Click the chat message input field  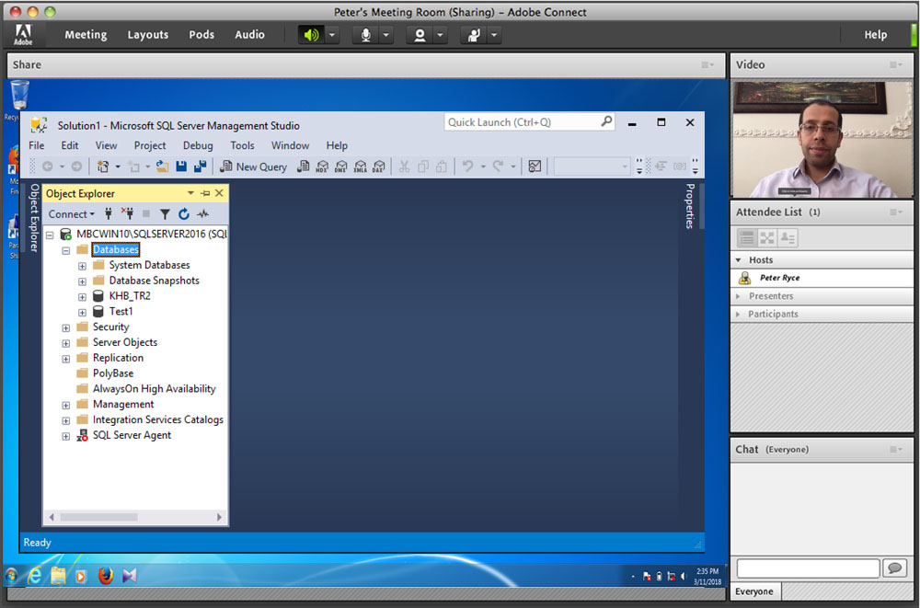coord(808,568)
